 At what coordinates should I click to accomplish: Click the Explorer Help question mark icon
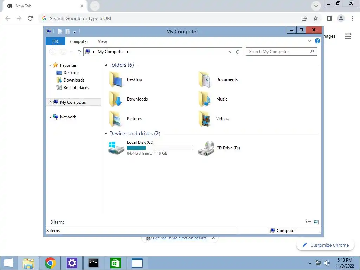click(x=317, y=41)
